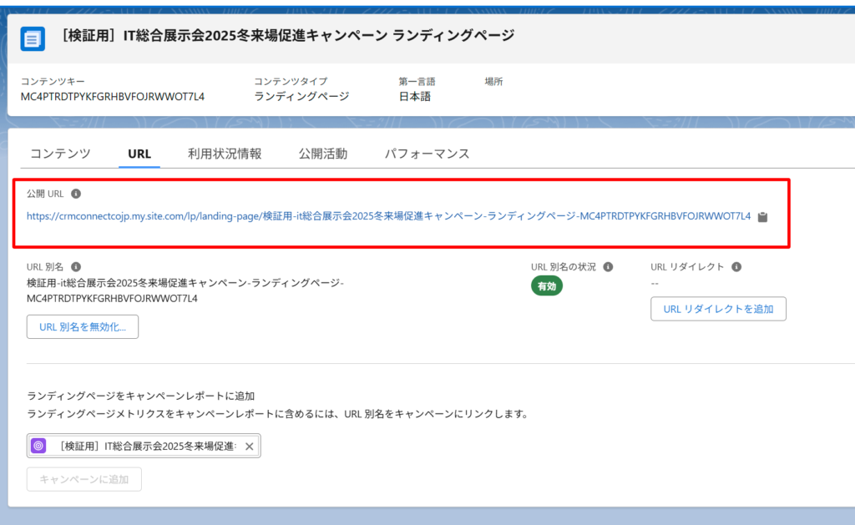
Task: Switch to the コンテンツ tab
Action: click(x=60, y=154)
